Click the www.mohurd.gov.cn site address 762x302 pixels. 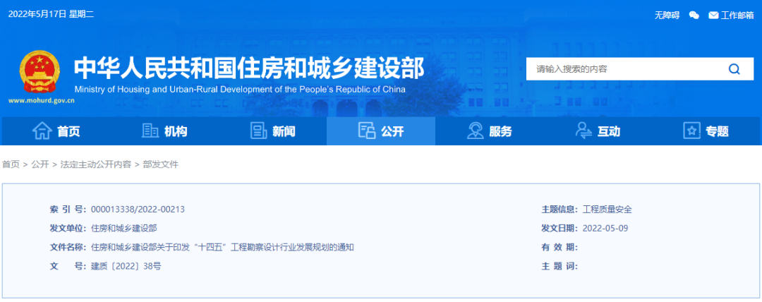(42, 101)
